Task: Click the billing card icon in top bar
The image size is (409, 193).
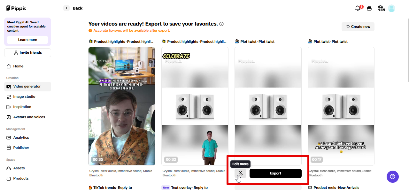Action: (x=369, y=8)
